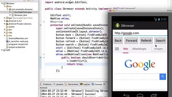Click Android Private Libraries icon
Screen dimensions: 172x97
(x=7, y=24)
